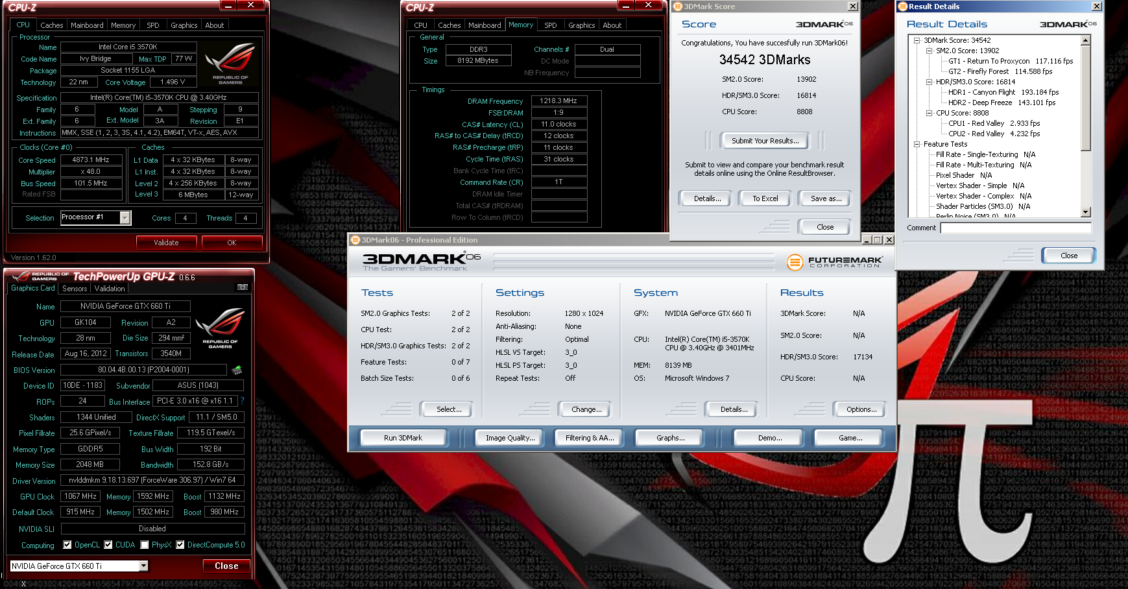Toggle the DirectCompute 5.0 checkbox in GPU-Z
This screenshot has width=1128, height=589.
pos(180,545)
